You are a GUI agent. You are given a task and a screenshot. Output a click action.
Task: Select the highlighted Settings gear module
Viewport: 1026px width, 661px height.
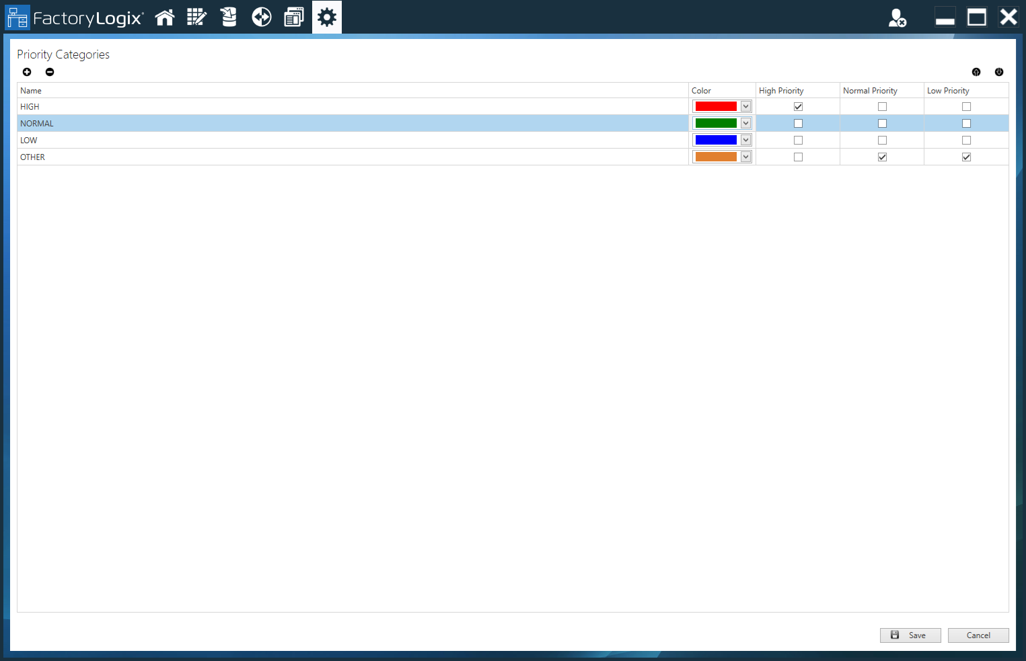pyautogui.click(x=327, y=17)
